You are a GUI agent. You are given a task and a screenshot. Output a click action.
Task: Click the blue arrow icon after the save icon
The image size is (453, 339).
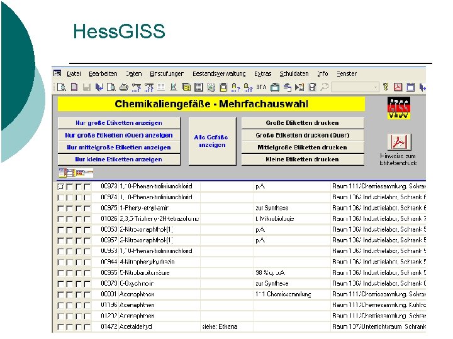click(x=99, y=87)
